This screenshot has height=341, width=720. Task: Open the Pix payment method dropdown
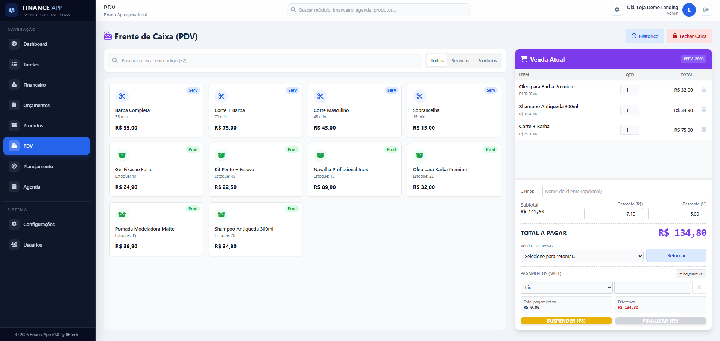(x=567, y=287)
